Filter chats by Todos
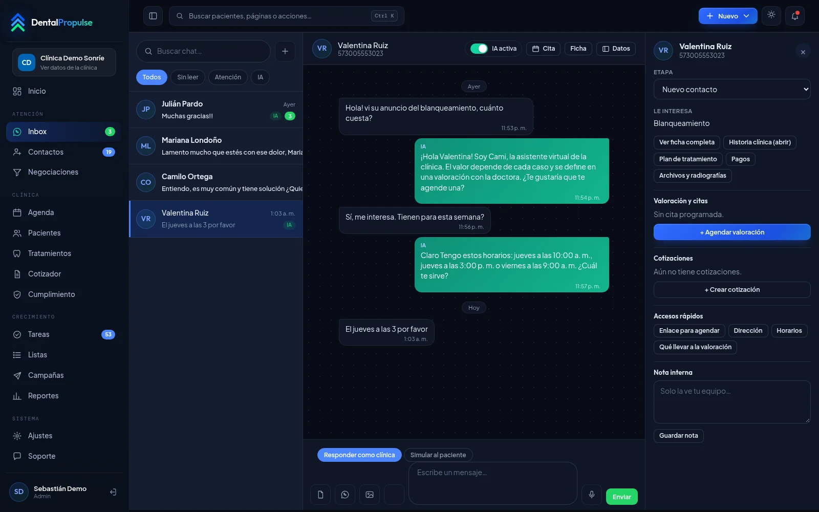This screenshot has width=819, height=512. click(x=152, y=77)
